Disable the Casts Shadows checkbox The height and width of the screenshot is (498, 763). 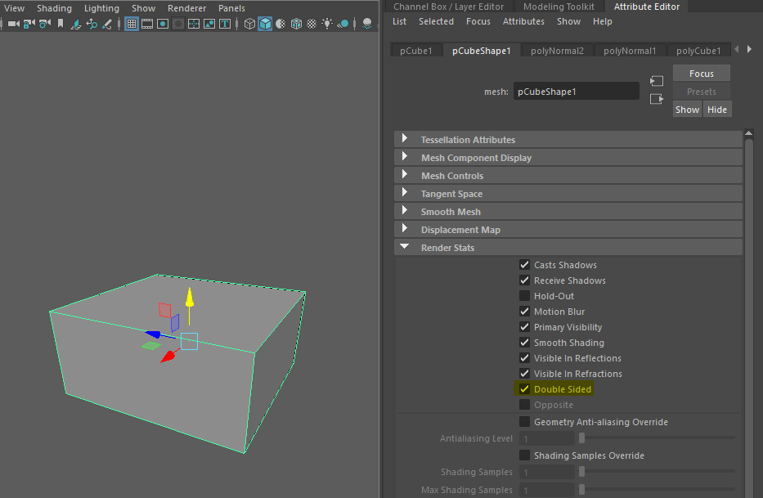click(x=524, y=265)
